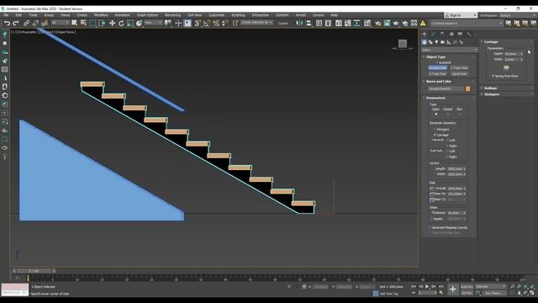The height and width of the screenshot is (303, 538).
Task: Select the Shapes category icon
Action: click(x=430, y=42)
